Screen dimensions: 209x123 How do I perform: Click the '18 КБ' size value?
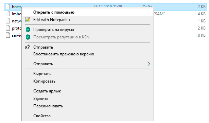coord(201,35)
